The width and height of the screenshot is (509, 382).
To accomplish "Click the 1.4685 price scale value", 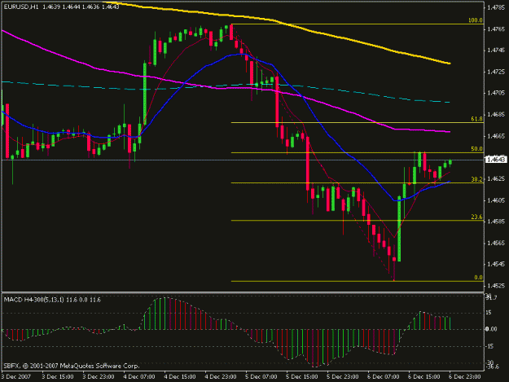I will pos(496,115).
